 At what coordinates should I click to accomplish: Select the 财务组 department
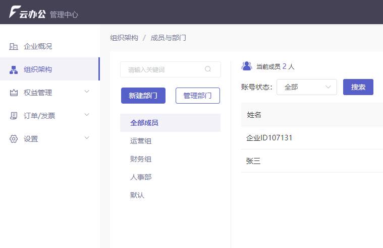click(x=170, y=159)
